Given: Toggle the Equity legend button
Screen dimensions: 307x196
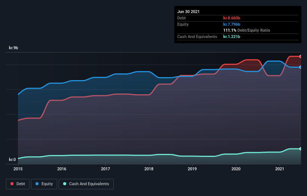Looking at the screenshot, I should [44, 184].
